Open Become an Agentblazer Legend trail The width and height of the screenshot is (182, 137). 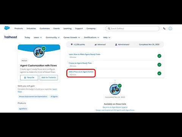coord(115,107)
